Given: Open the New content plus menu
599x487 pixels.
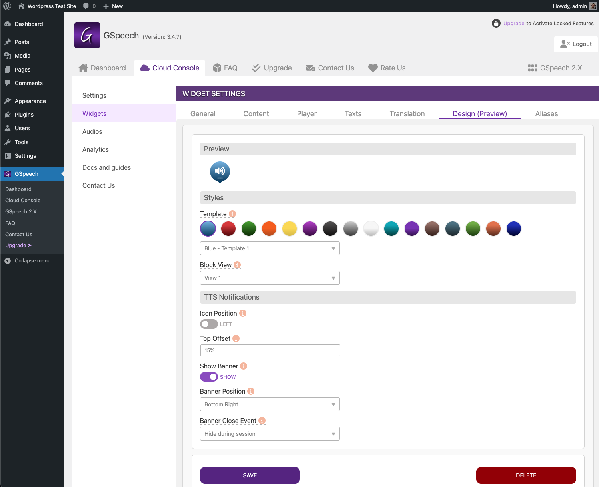Looking at the screenshot, I should point(113,6).
